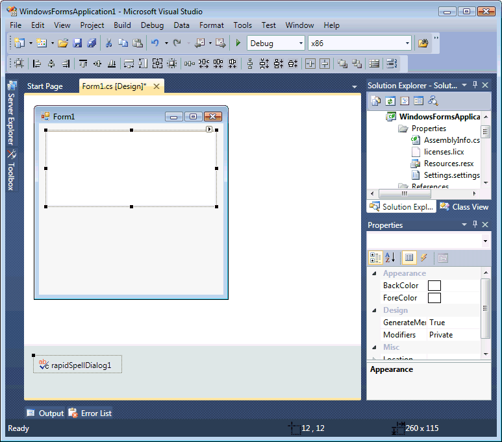Align selected controls to lefts
This screenshot has height=442, width=502.
pos(37,64)
